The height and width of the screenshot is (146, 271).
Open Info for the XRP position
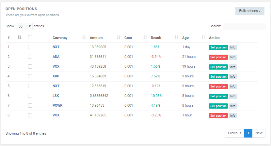(232, 76)
